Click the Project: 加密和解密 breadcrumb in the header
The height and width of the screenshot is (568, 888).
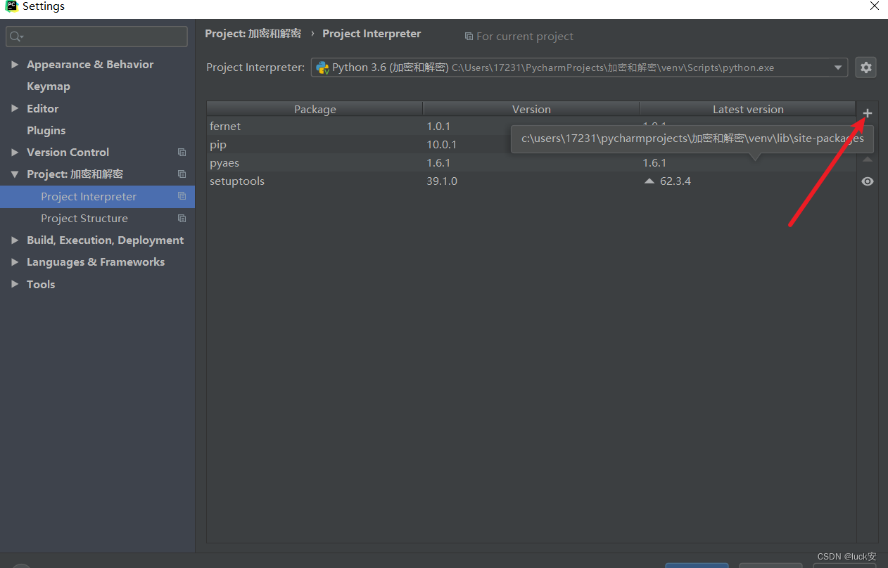click(x=253, y=34)
